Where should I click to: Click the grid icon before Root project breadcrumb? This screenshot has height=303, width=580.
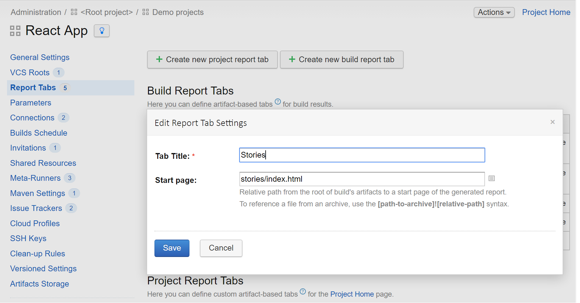click(74, 12)
